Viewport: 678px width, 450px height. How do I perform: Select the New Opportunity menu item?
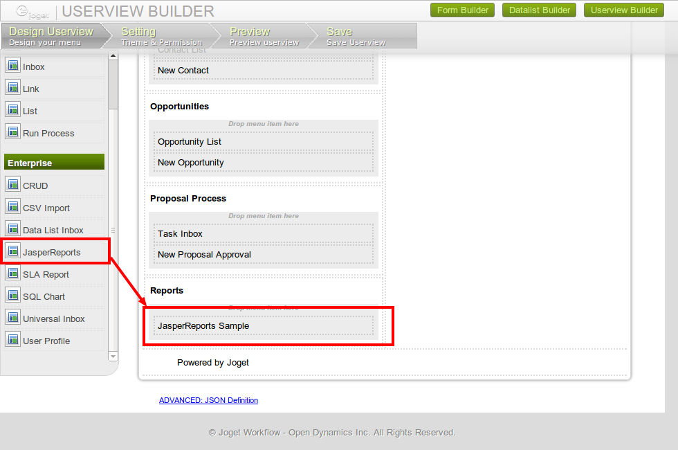click(x=264, y=162)
